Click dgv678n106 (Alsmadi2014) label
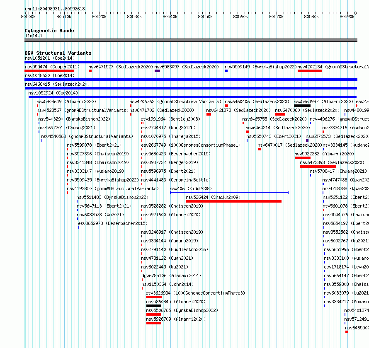 point(171,275)
